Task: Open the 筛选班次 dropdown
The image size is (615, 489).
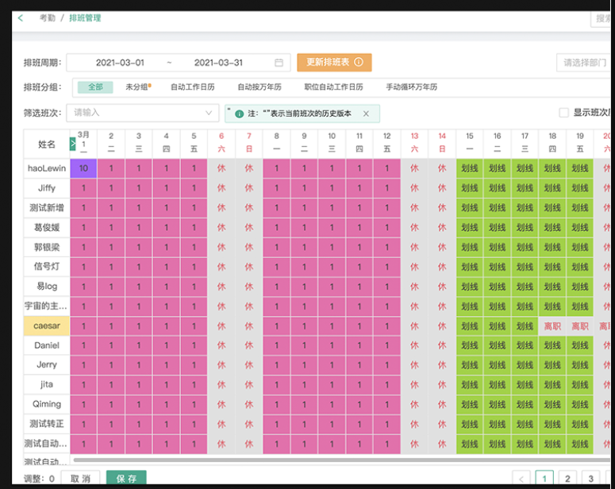Action: (143, 113)
